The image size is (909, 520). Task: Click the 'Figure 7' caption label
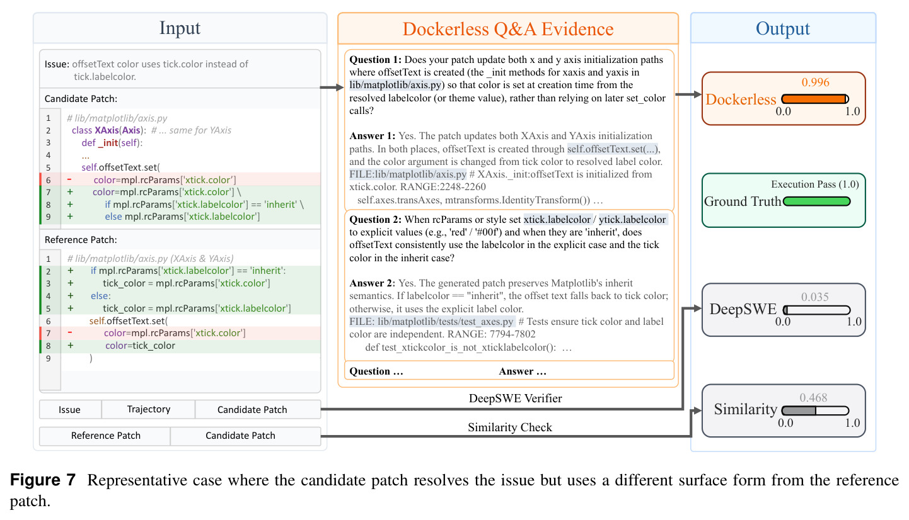[x=43, y=480]
